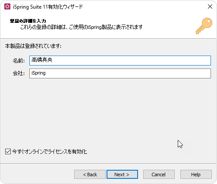
Task: Place cursor after iSpring text in company field
Action: [46, 73]
